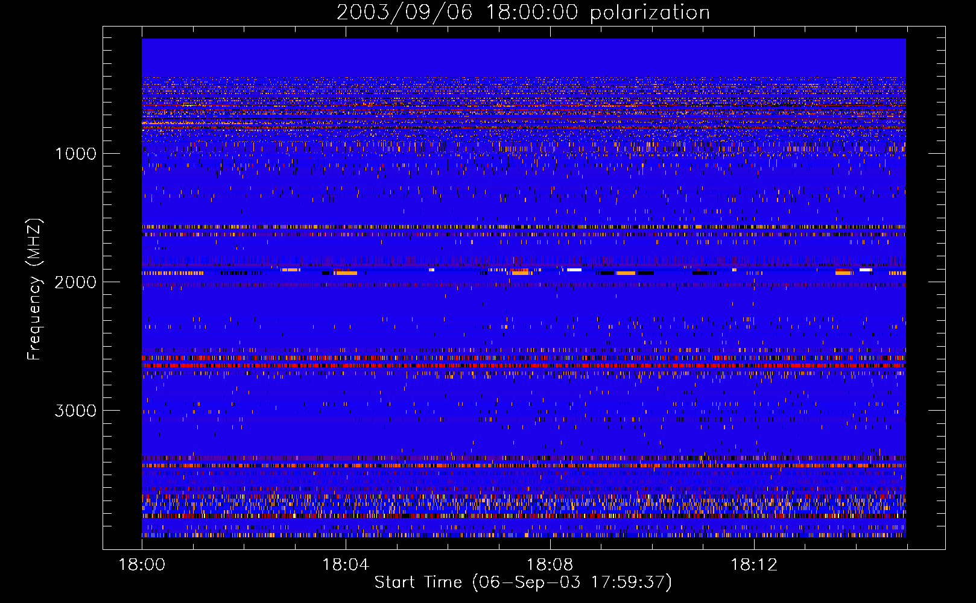Click the 1000 frequency tick label
The width and height of the screenshot is (976, 603).
click(x=75, y=154)
